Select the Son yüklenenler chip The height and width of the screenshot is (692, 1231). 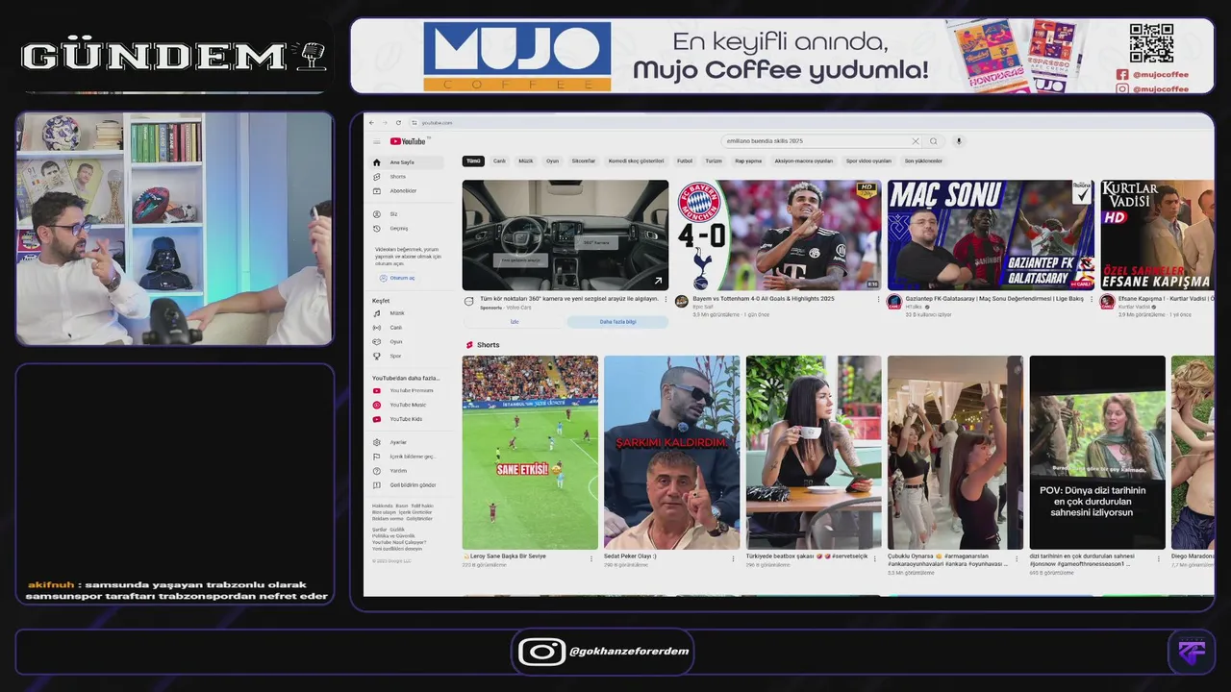(x=923, y=161)
